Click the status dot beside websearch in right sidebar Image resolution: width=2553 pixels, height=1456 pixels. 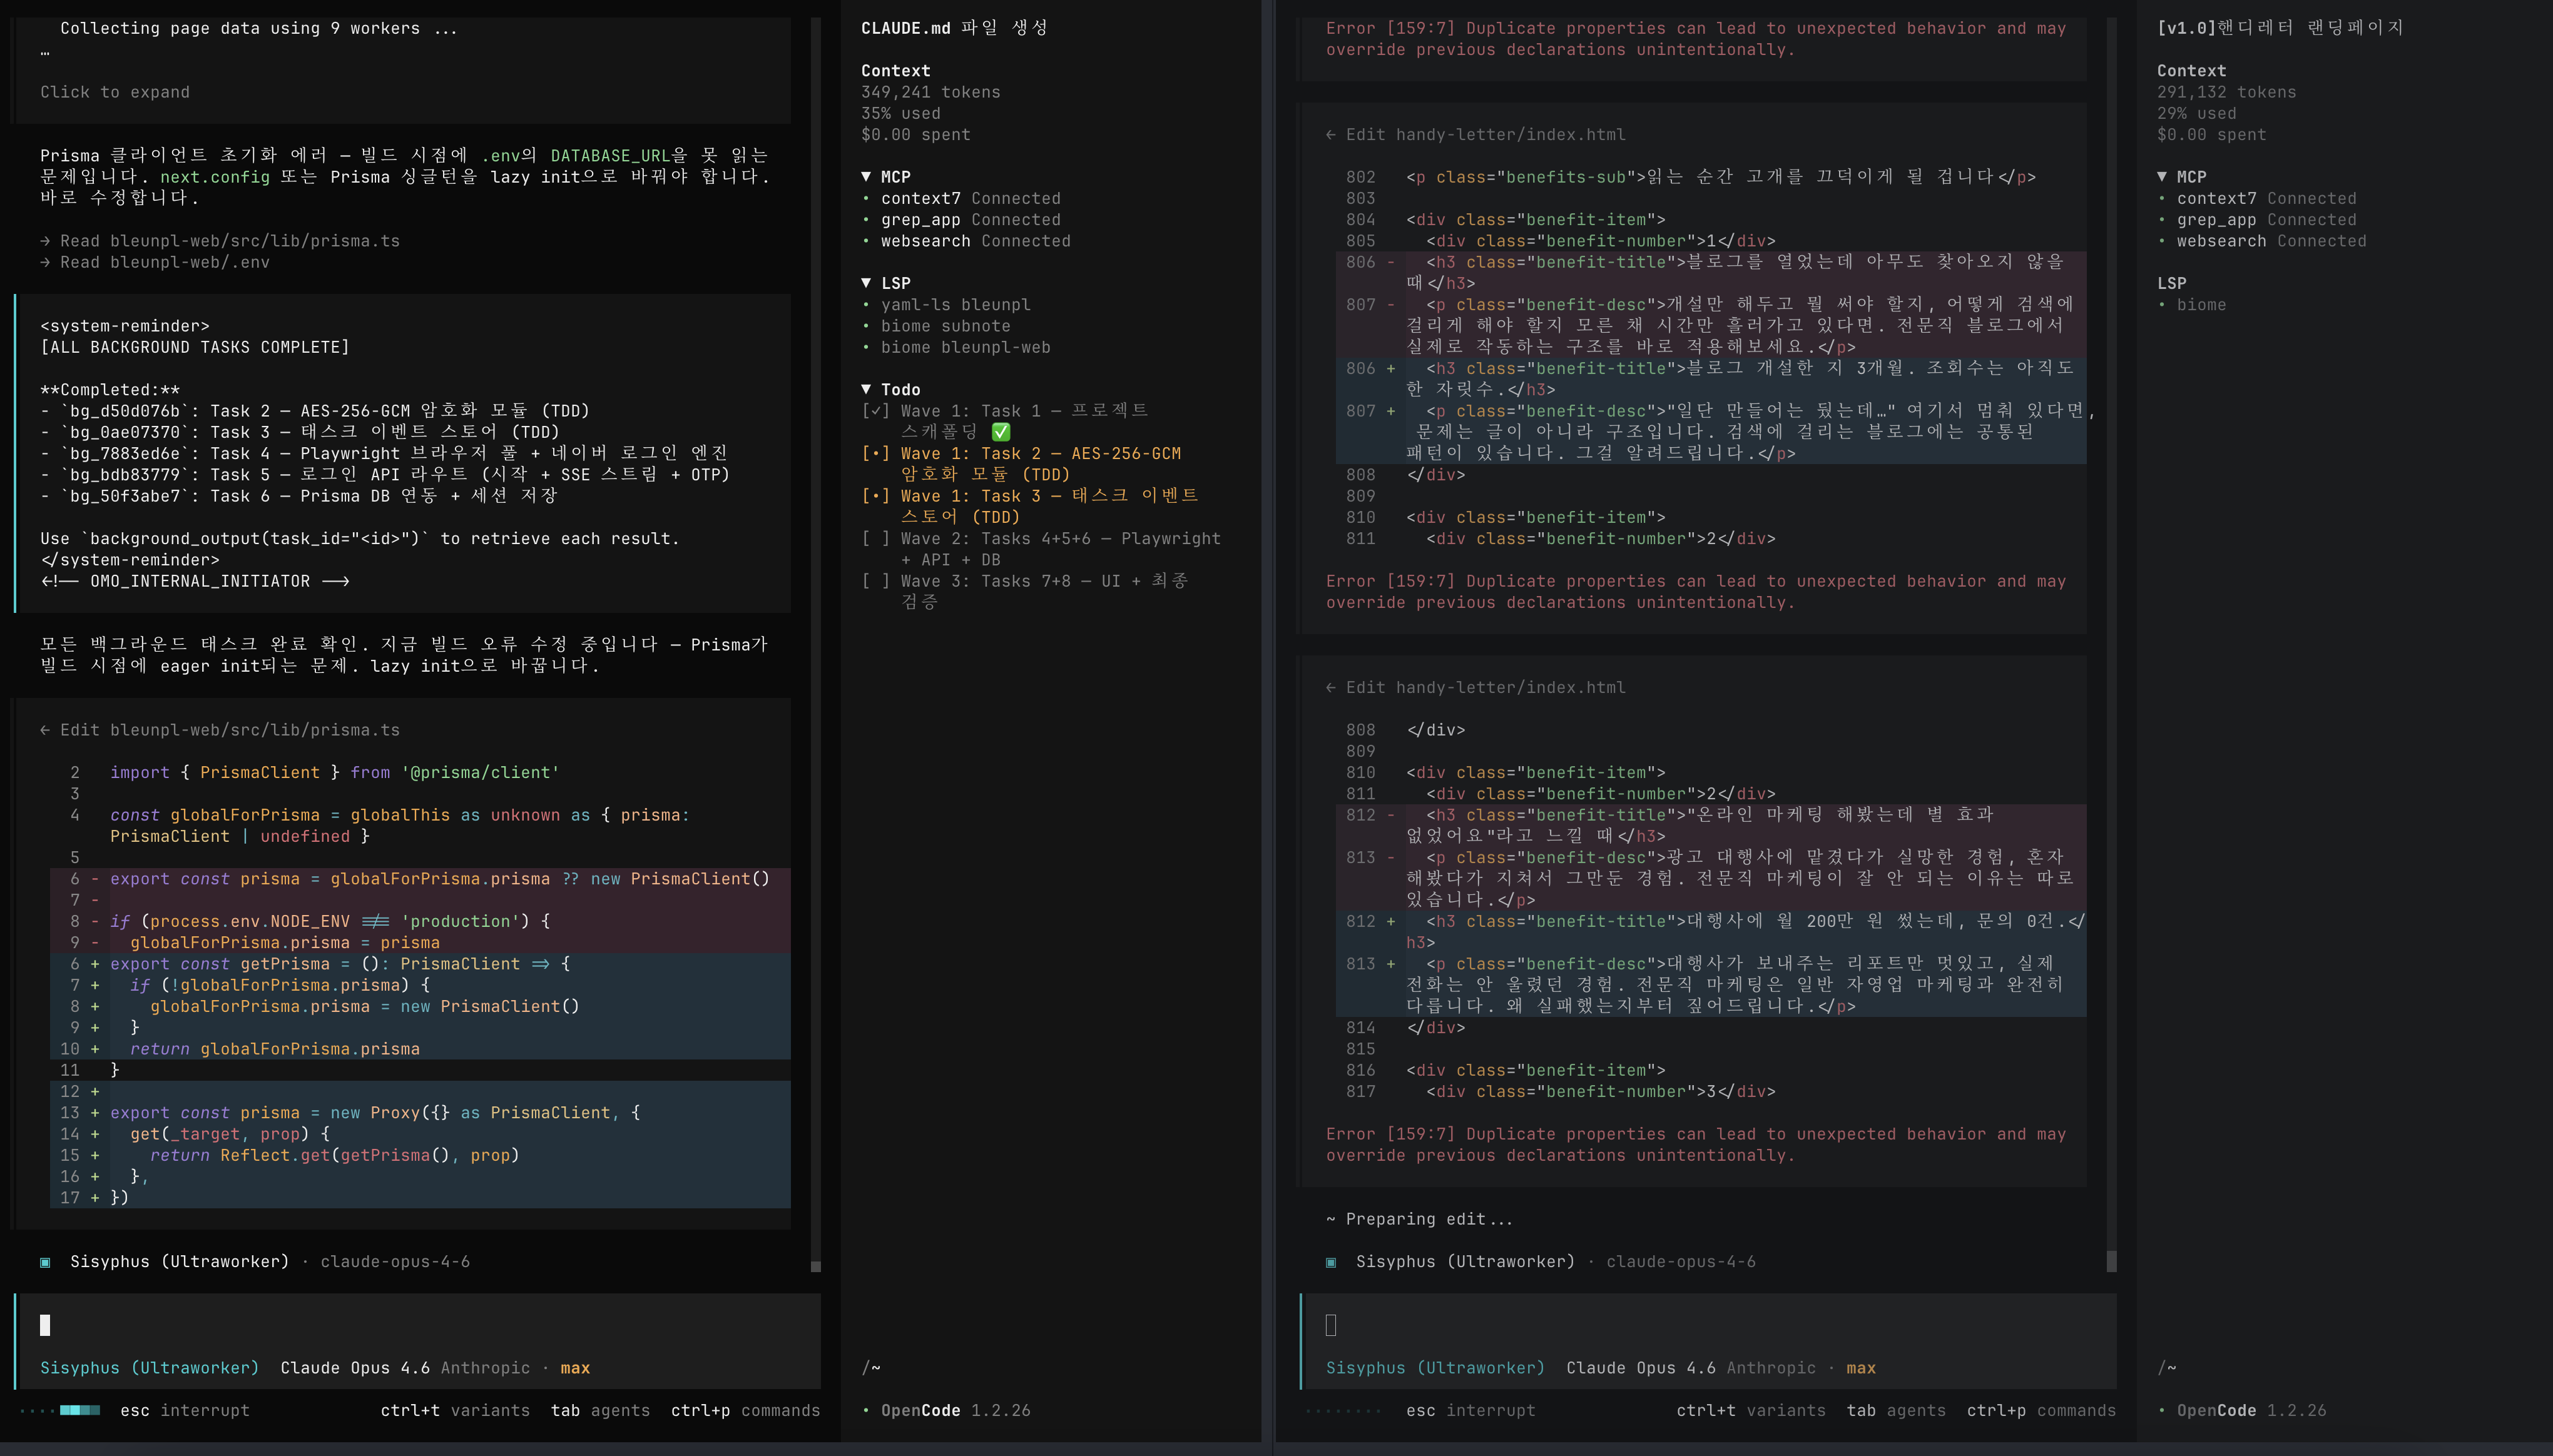(x=2162, y=241)
